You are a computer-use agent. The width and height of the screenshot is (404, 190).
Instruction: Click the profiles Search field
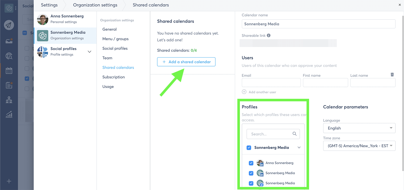270,134
